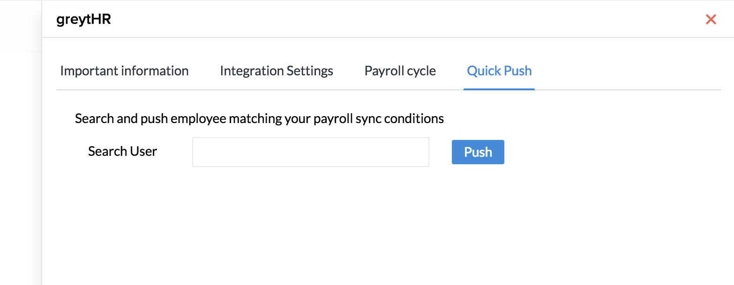Click the header bar beside greytHR title
The width and height of the screenshot is (734, 285).
point(375,20)
